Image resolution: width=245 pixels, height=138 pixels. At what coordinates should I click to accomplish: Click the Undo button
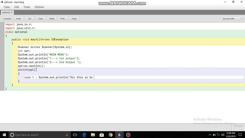[18, 18]
